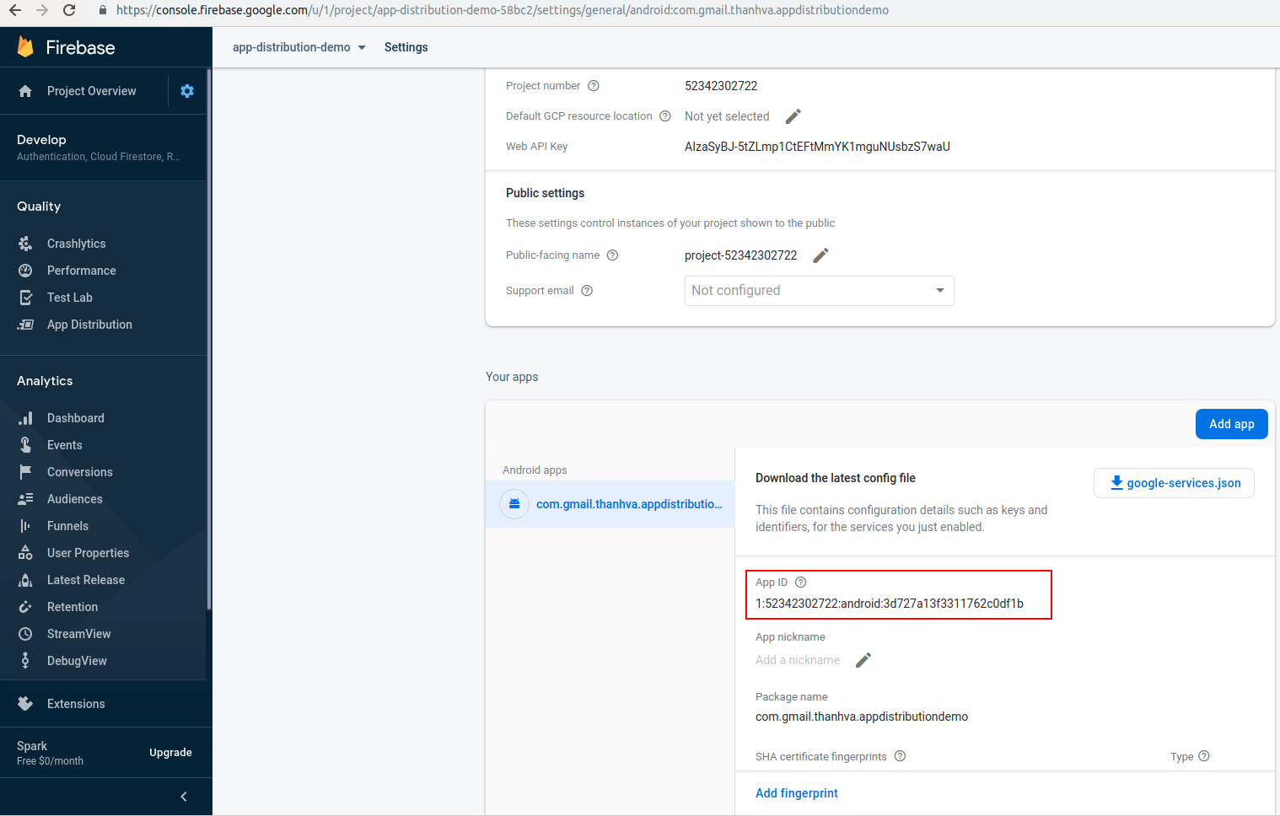Go to Firebase home via logo
Viewport: 1280px width, 816px height.
tap(67, 47)
